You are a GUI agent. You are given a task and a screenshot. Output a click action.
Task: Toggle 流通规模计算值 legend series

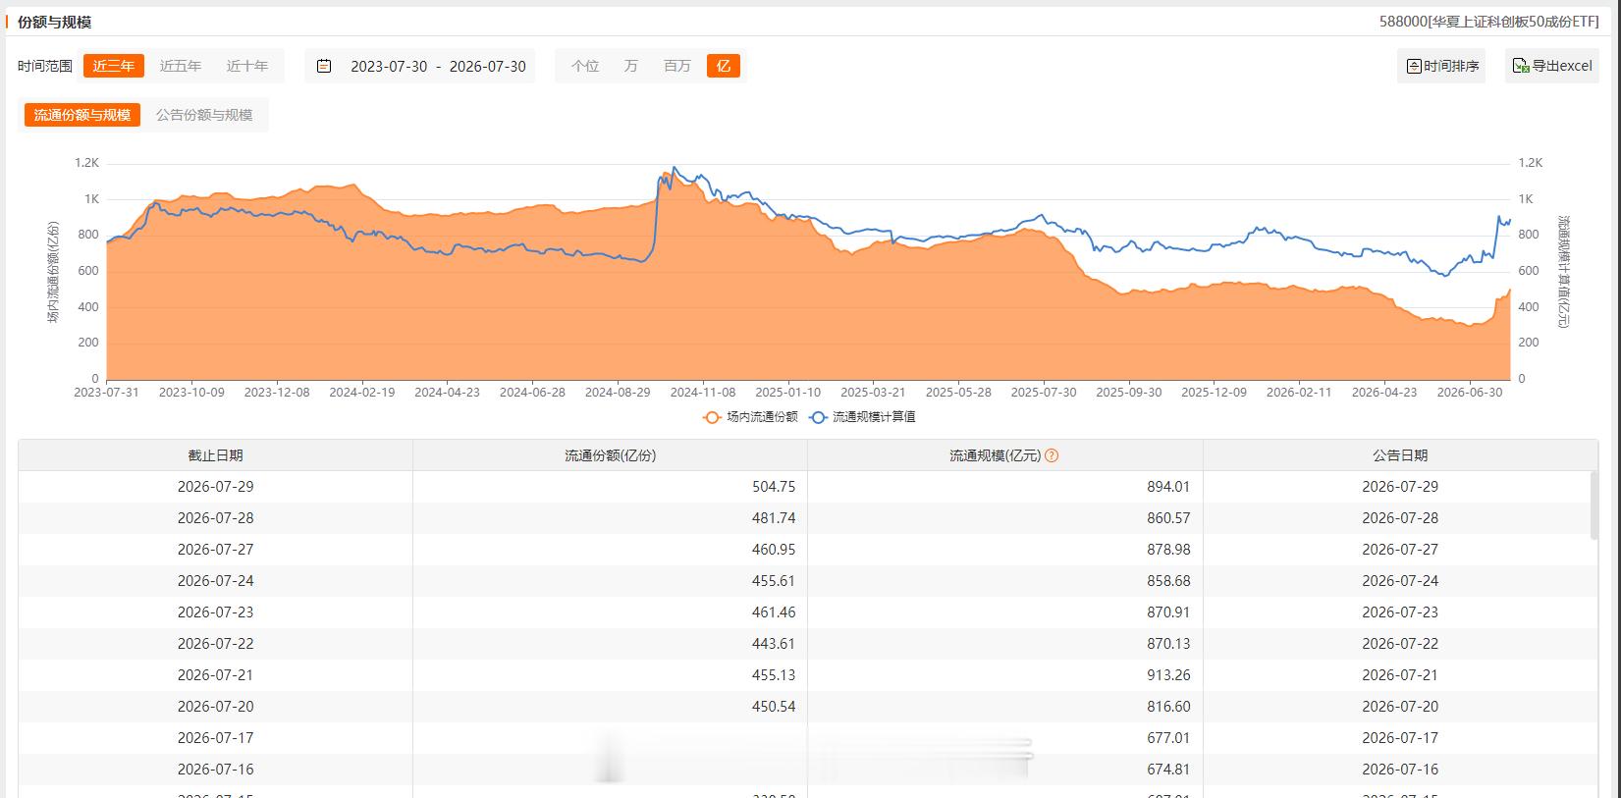862,416
